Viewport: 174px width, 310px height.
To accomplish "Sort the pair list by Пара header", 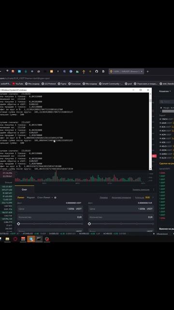I will (162, 115).
